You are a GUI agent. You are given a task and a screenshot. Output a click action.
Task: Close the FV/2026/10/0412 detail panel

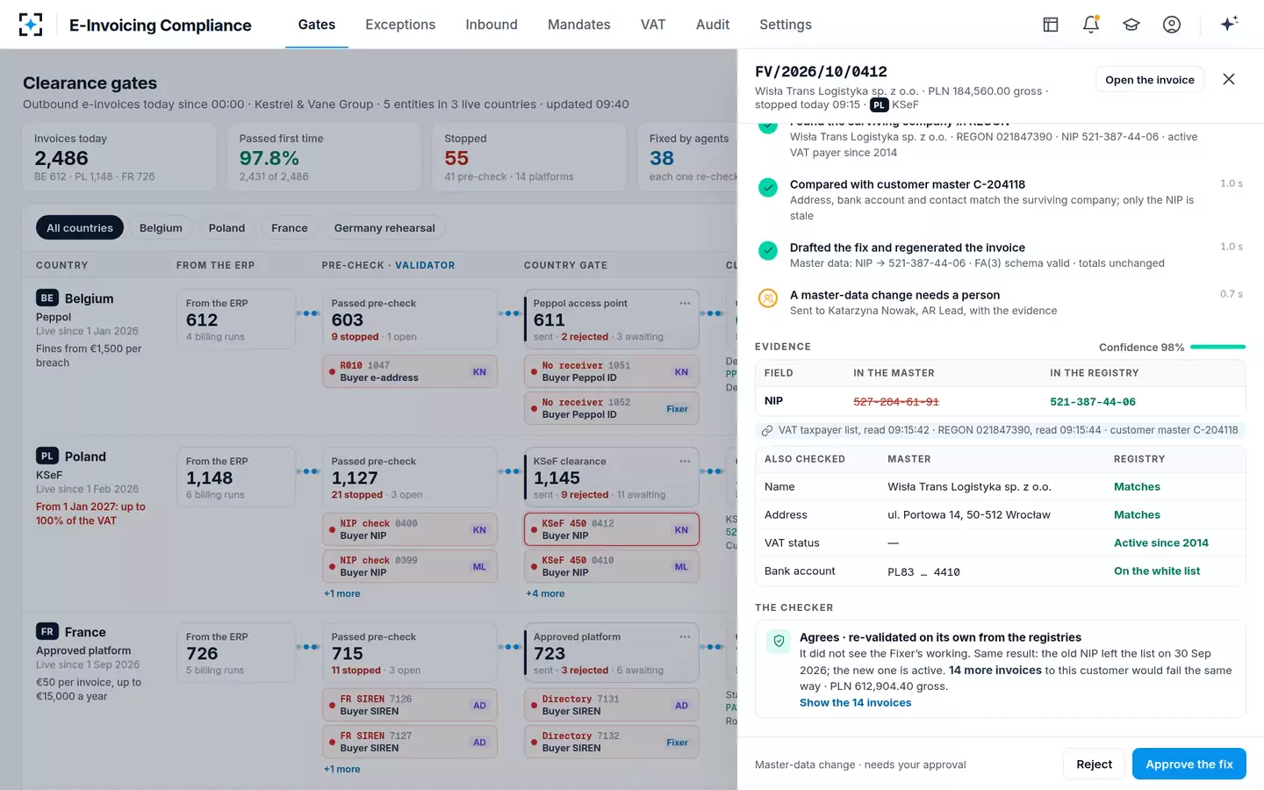click(1229, 79)
